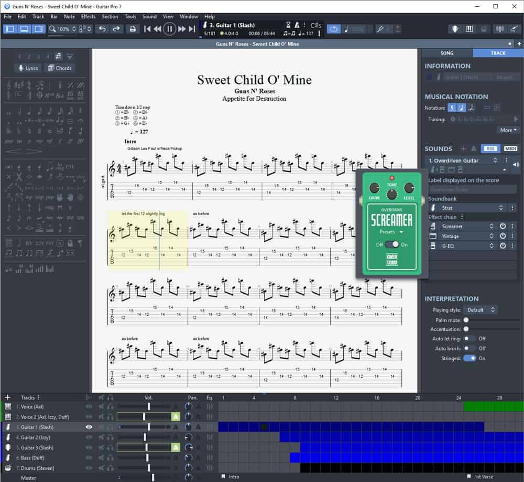Open the keyboard view icon
Viewport: 524px width, 482px height.
coord(469,29)
